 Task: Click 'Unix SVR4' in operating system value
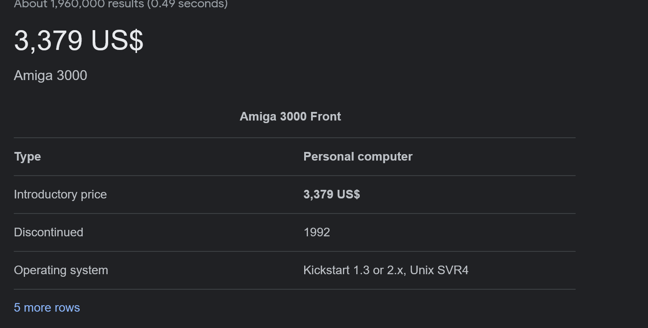click(x=439, y=270)
